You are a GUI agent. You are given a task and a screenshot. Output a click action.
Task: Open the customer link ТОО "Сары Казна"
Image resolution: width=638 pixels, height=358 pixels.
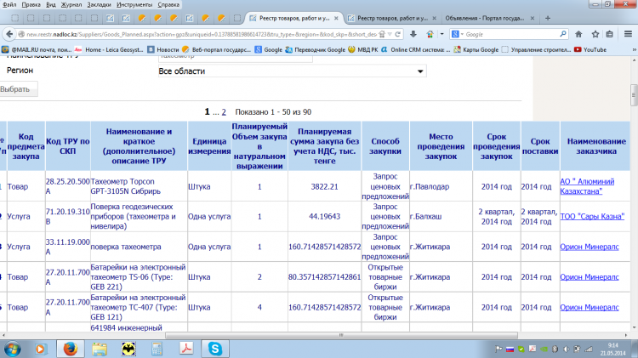tap(588, 217)
